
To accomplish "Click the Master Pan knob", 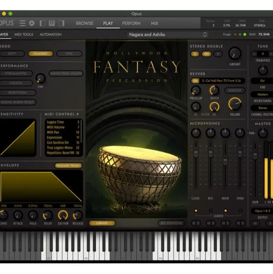I will coord(263,133).
